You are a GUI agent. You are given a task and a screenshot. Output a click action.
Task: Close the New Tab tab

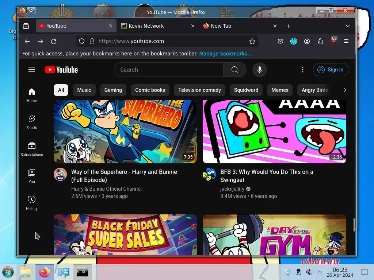275,26
